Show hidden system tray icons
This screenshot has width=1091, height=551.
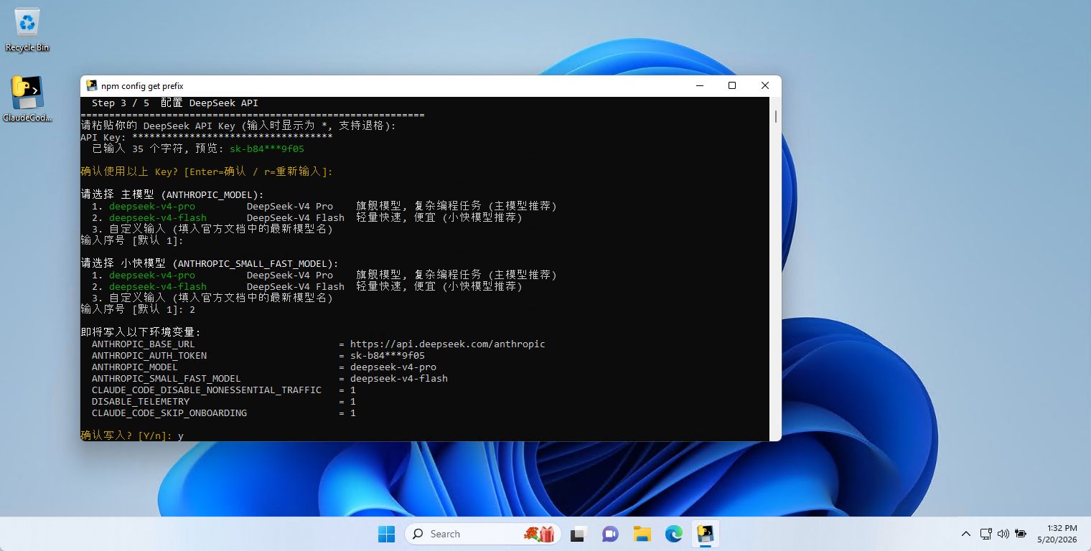(966, 534)
